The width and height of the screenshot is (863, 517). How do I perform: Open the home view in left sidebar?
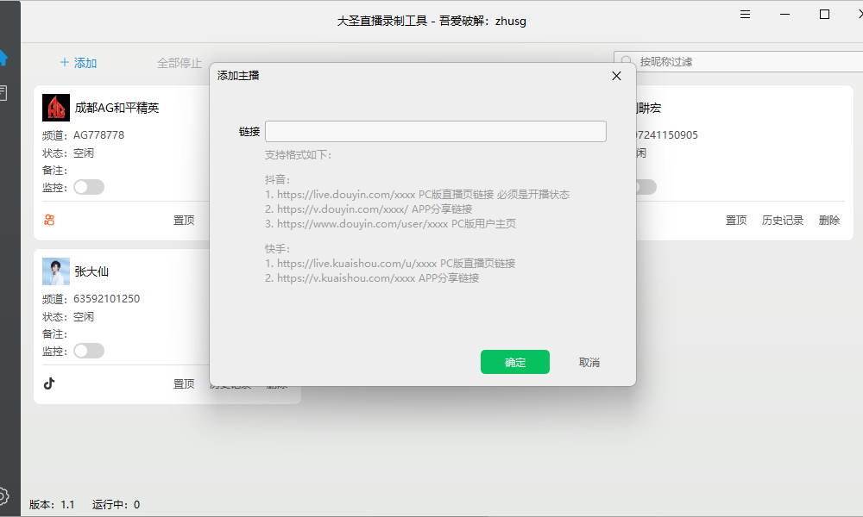3,58
